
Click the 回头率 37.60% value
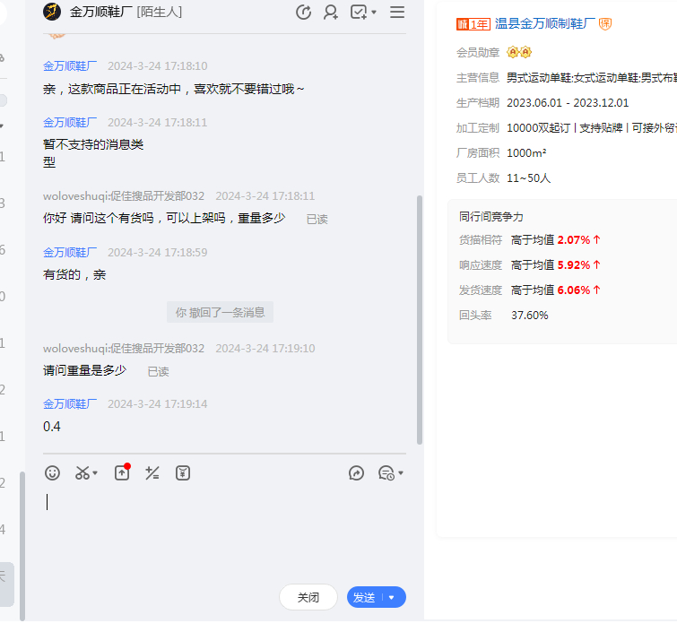(530, 316)
